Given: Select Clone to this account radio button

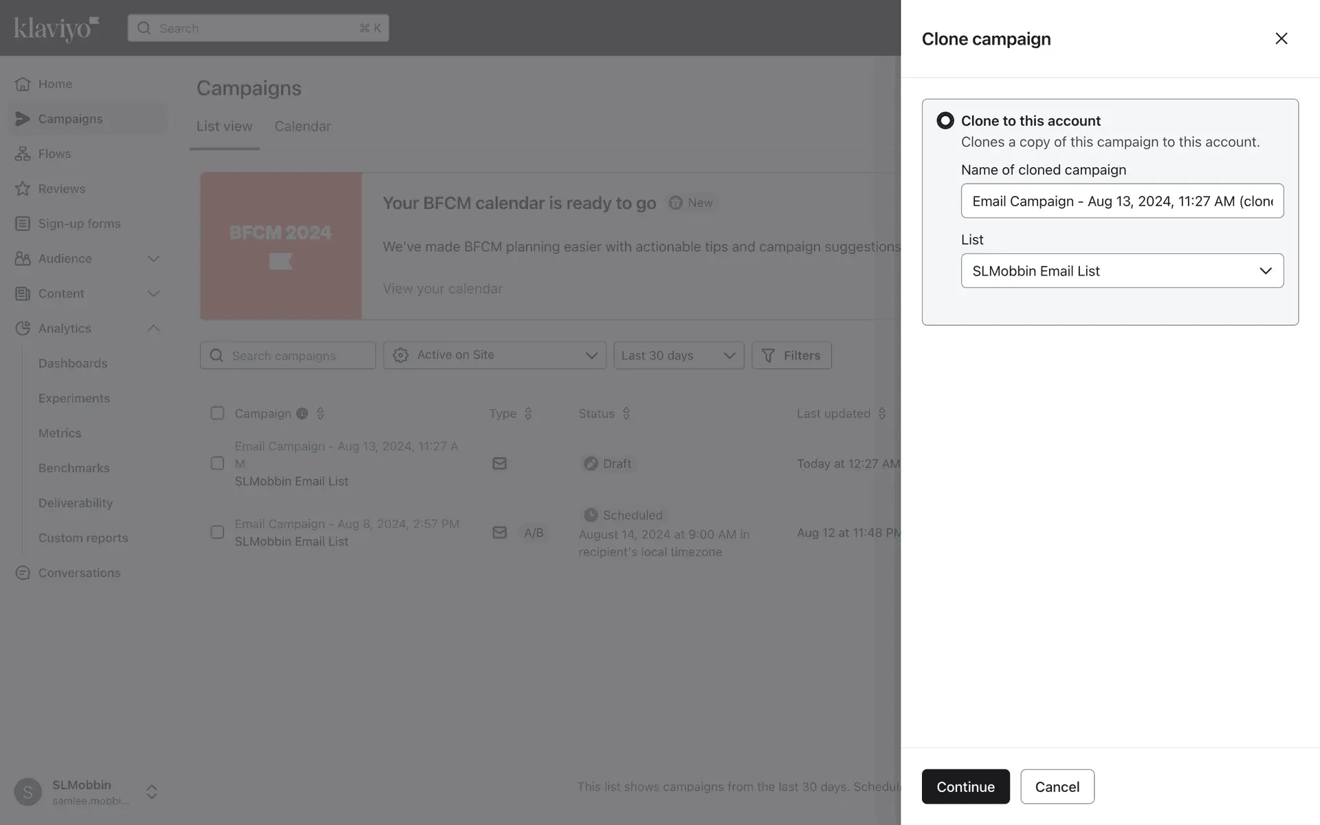Looking at the screenshot, I should pyautogui.click(x=945, y=121).
